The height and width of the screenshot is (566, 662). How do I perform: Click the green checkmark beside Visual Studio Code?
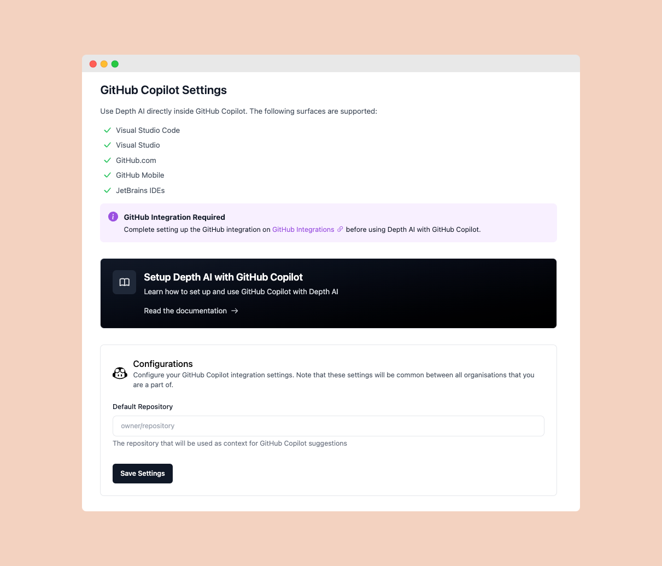pos(108,130)
